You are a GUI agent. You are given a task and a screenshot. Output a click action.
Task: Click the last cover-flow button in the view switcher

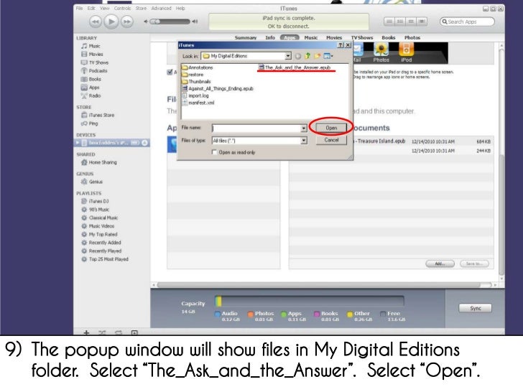[422, 22]
